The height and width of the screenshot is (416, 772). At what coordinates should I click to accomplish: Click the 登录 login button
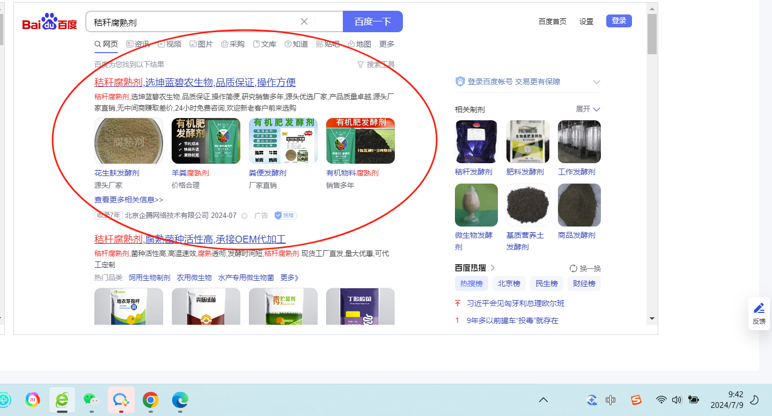point(619,21)
